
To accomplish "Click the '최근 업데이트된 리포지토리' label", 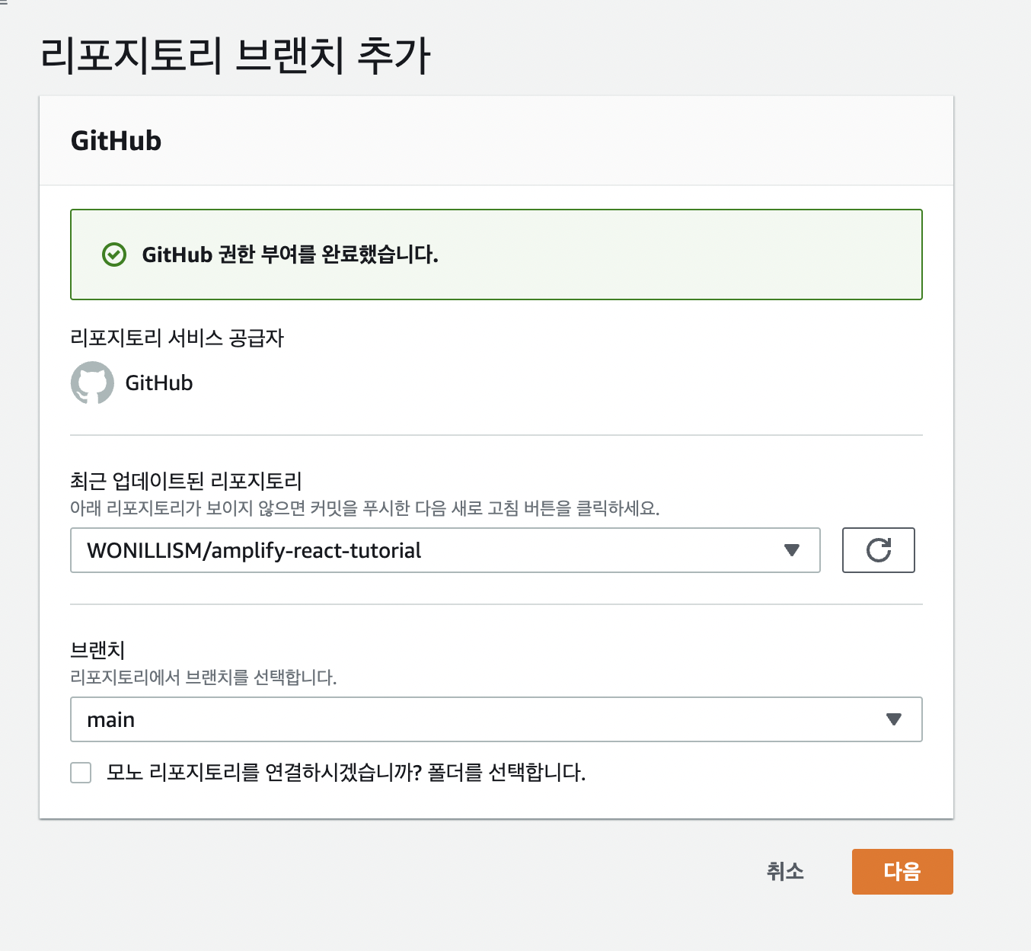I will point(186,481).
